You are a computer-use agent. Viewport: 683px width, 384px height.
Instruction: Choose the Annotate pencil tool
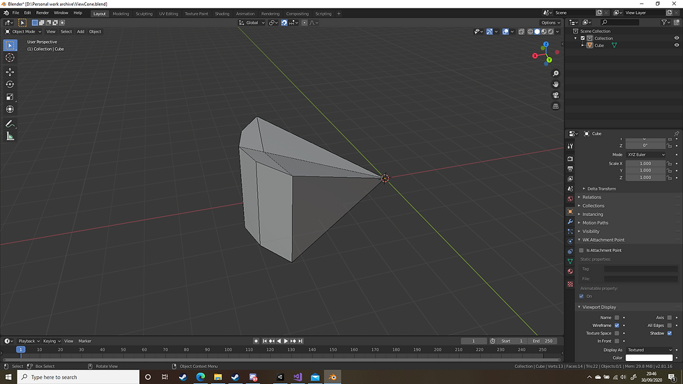tap(10, 123)
